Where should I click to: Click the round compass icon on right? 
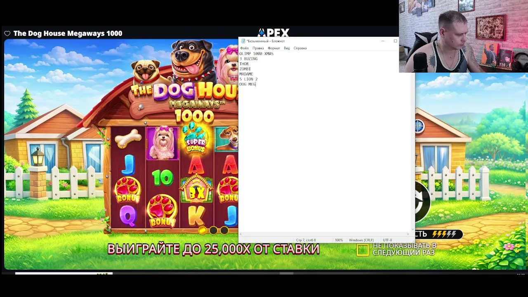(420, 126)
